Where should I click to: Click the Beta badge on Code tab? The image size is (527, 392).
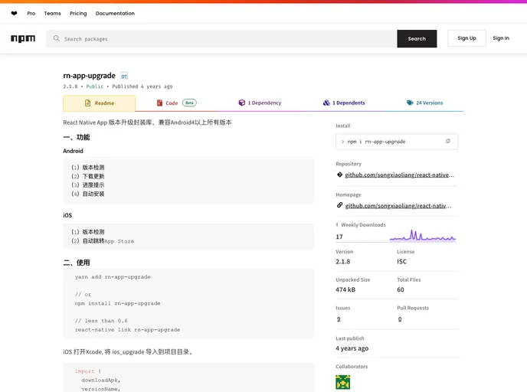[x=189, y=103]
